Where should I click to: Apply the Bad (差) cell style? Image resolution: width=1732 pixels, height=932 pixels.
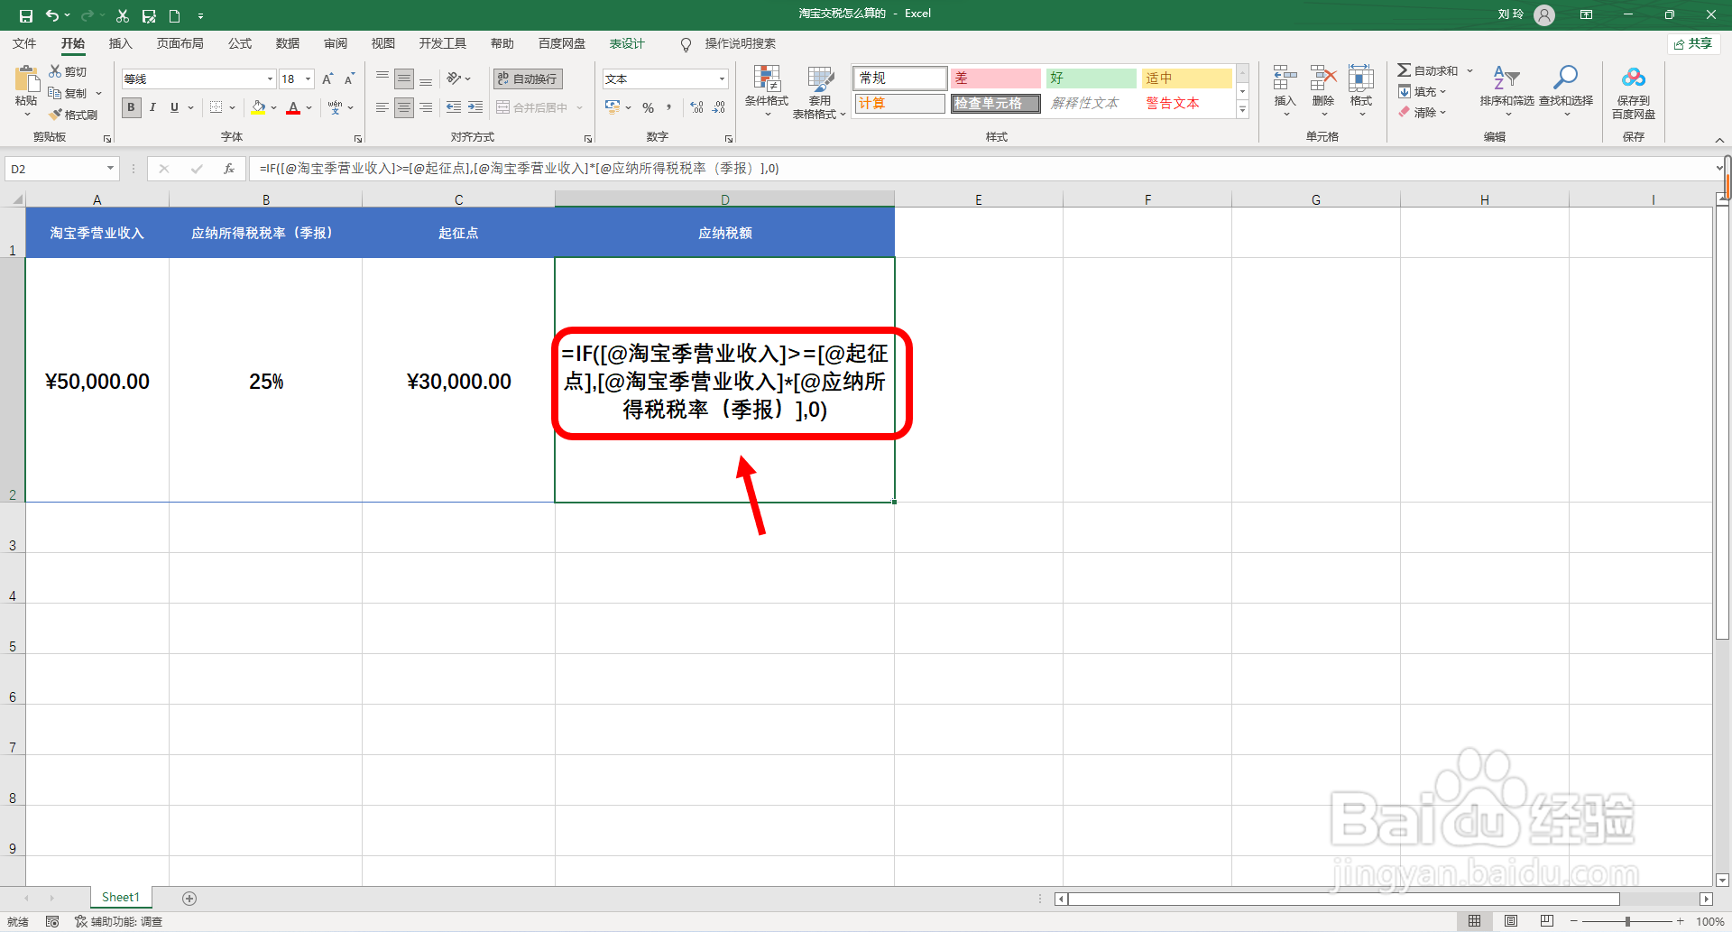(x=995, y=78)
